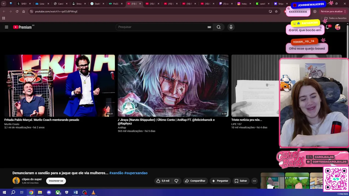Install or cast icon in address bar
The width and height of the screenshot is (349, 196).
pos(270,11)
